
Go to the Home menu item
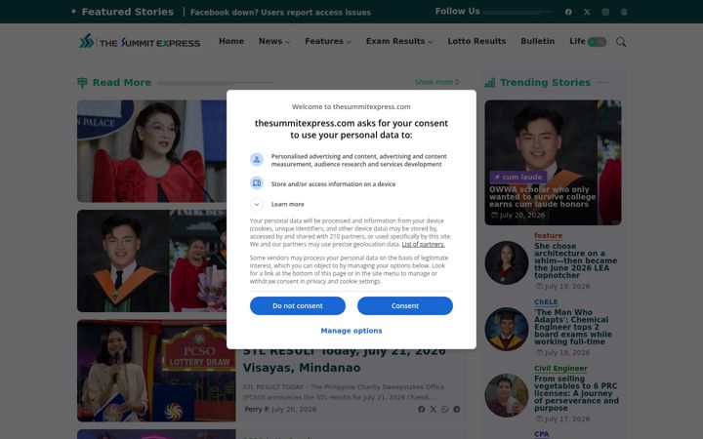tap(231, 41)
